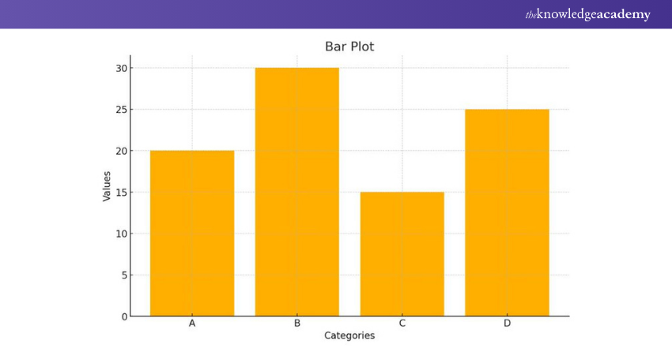The height and width of the screenshot is (355, 672).
Task: Select the x-axis tick label C
Action: tap(402, 323)
